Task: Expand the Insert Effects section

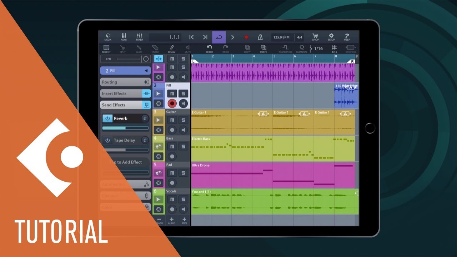Action: tap(125, 94)
